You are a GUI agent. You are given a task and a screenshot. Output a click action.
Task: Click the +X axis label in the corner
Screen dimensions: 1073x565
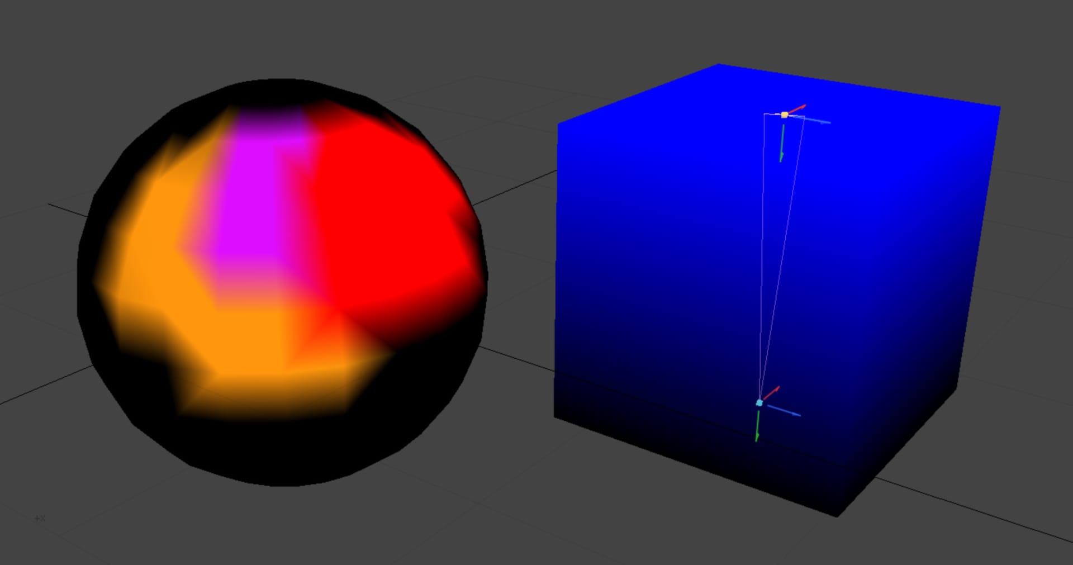(40, 517)
